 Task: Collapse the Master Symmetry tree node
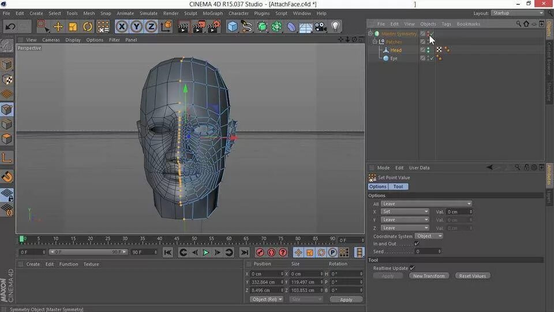[x=370, y=34]
